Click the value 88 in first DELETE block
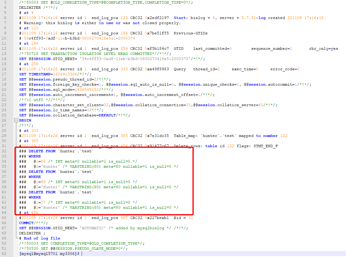Screen dimensions: 346x257 (43, 161)
